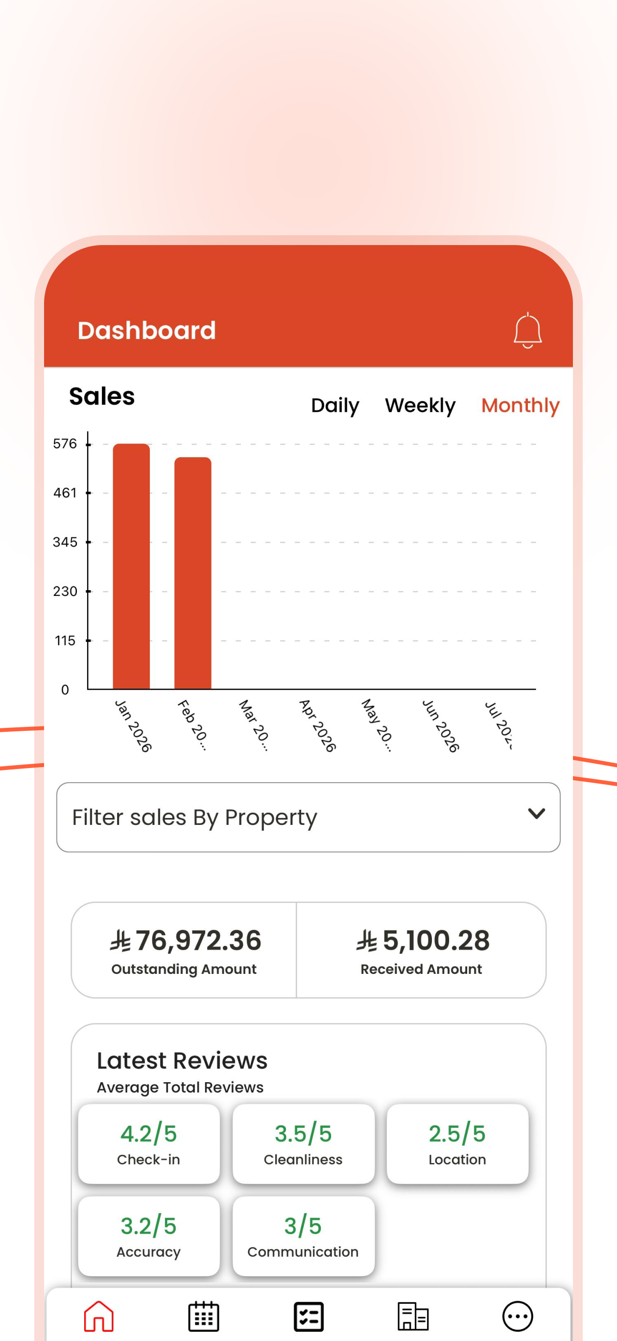The height and width of the screenshot is (1341, 617).
Task: Open the calendar icon in bottom navigation
Action: click(203, 1316)
